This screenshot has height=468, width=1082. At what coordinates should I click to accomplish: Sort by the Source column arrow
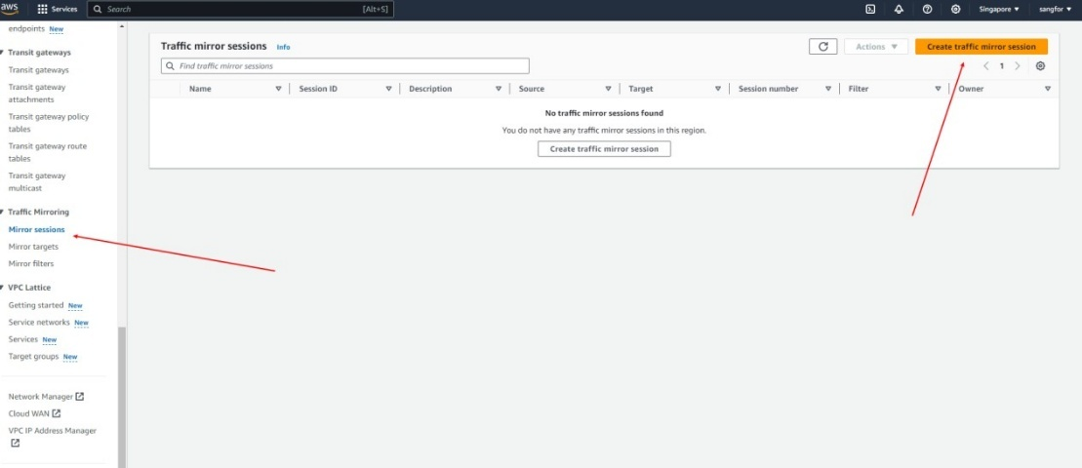608,89
